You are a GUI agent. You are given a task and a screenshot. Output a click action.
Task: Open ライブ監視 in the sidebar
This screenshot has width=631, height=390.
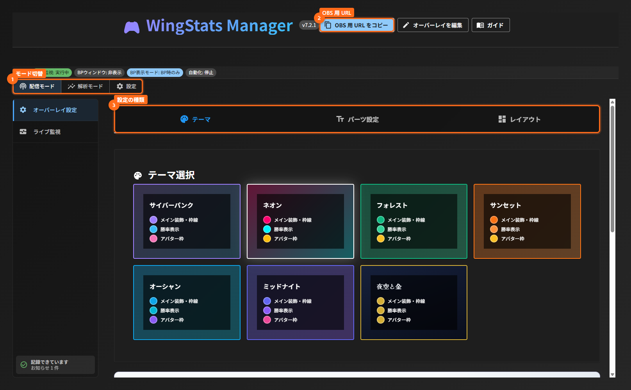pyautogui.click(x=55, y=132)
